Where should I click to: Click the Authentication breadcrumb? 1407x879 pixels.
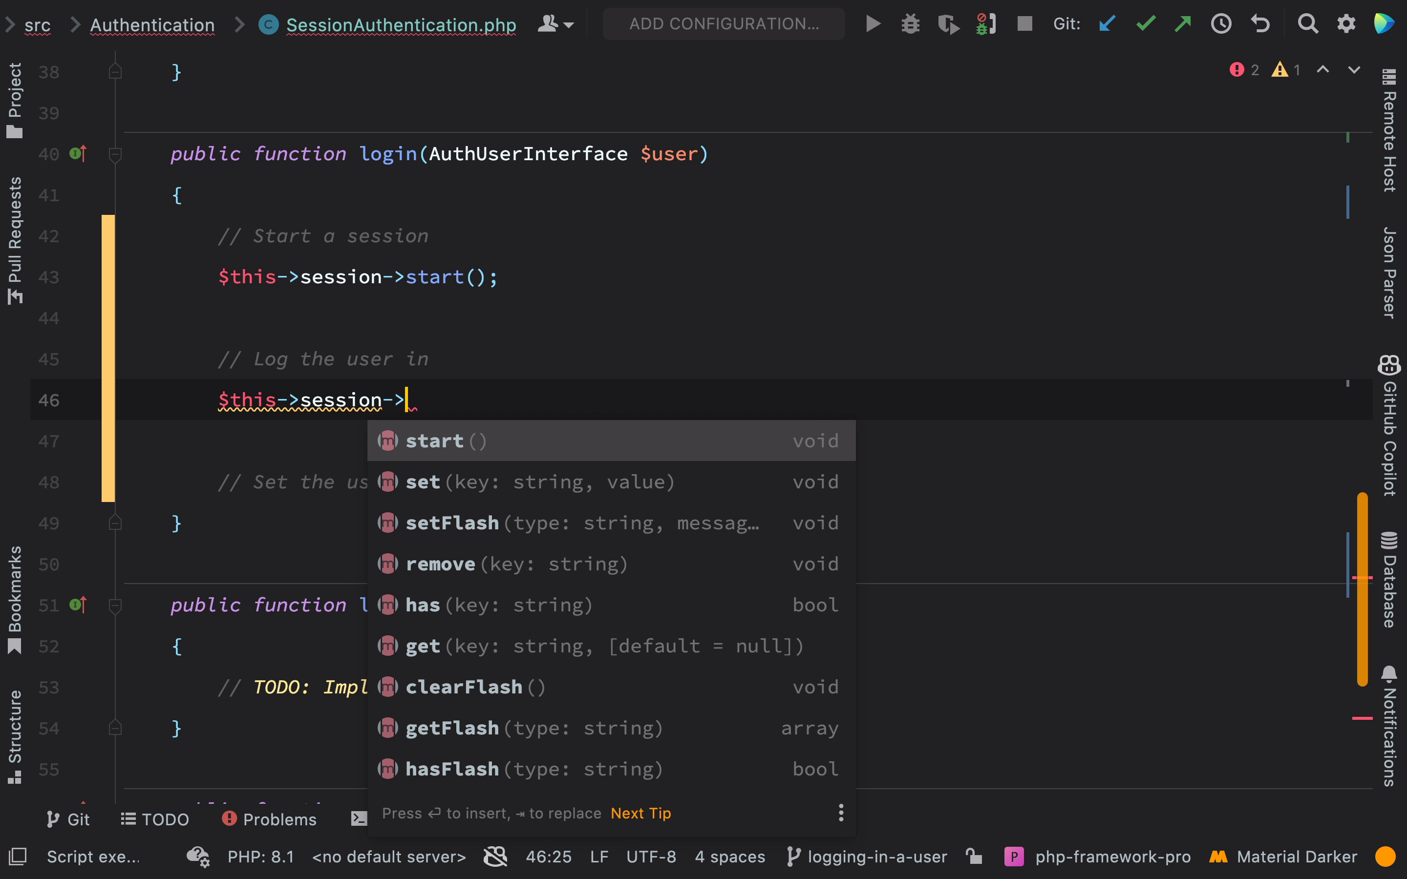coord(152,24)
